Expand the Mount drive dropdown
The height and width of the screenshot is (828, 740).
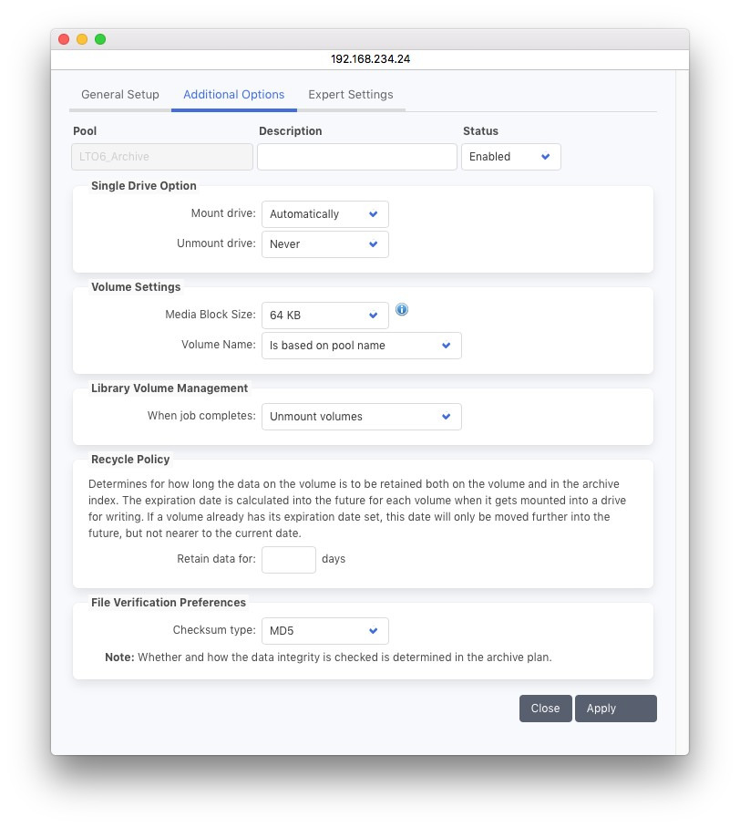pos(324,214)
